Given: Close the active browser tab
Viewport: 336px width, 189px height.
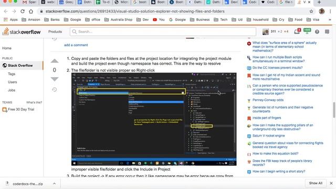Looking at the screenshot, I should 309,2.
